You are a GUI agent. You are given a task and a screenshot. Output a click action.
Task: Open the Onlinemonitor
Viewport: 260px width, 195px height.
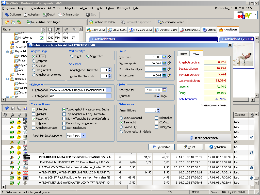pos(69,14)
